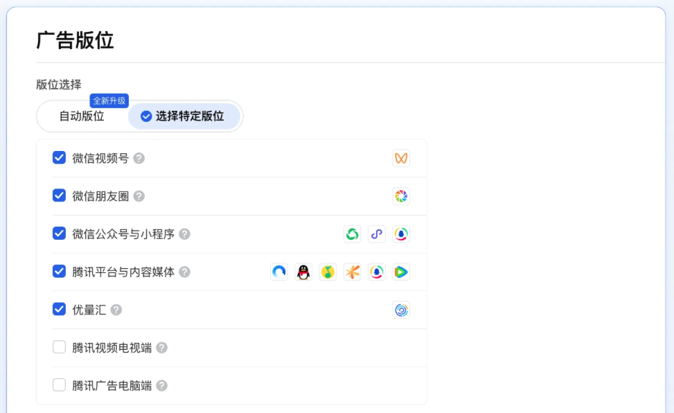Uncheck the 微信朋友圈 checkbox
The height and width of the screenshot is (413, 674).
click(60, 195)
